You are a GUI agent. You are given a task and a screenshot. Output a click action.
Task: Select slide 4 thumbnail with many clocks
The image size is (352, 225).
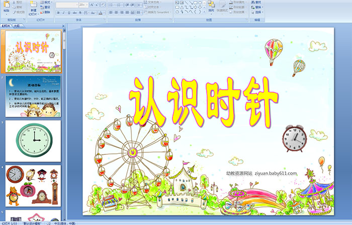(x=33, y=185)
